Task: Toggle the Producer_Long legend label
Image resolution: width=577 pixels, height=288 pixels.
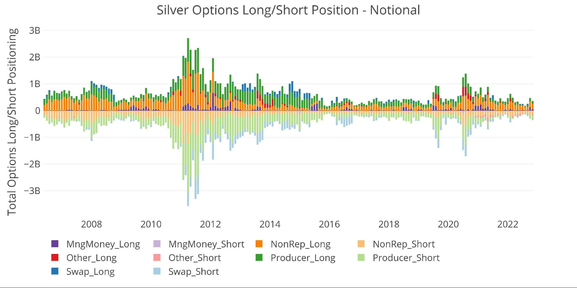Action: (x=303, y=257)
